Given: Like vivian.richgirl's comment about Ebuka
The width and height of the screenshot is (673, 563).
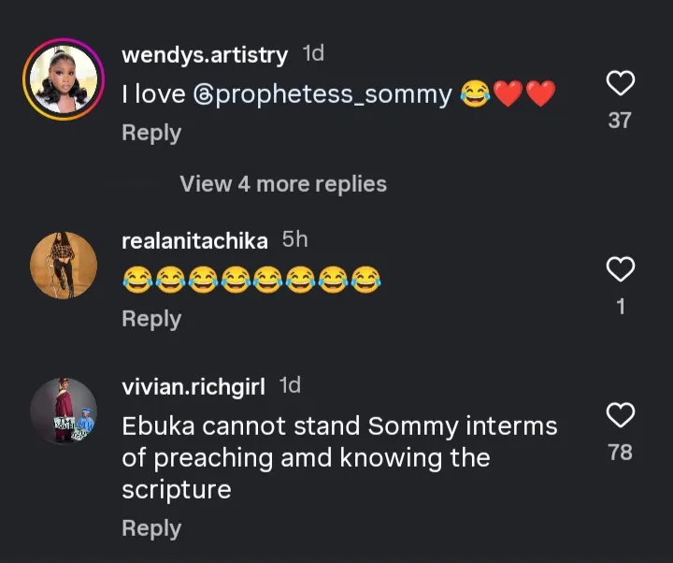Looking at the screenshot, I should pyautogui.click(x=621, y=415).
